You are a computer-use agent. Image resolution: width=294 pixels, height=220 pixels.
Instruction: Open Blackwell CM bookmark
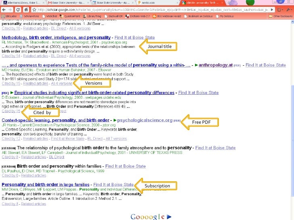[113, 16]
